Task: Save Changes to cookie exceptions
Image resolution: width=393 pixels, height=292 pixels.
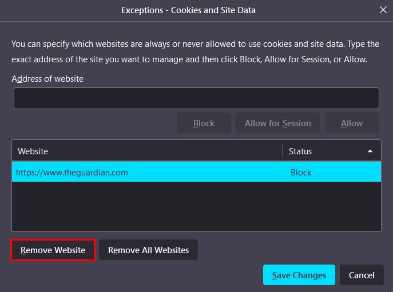Action: pyautogui.click(x=299, y=275)
